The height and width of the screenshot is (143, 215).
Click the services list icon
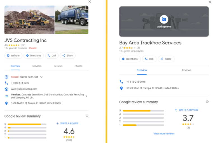click(x=6, y=96)
